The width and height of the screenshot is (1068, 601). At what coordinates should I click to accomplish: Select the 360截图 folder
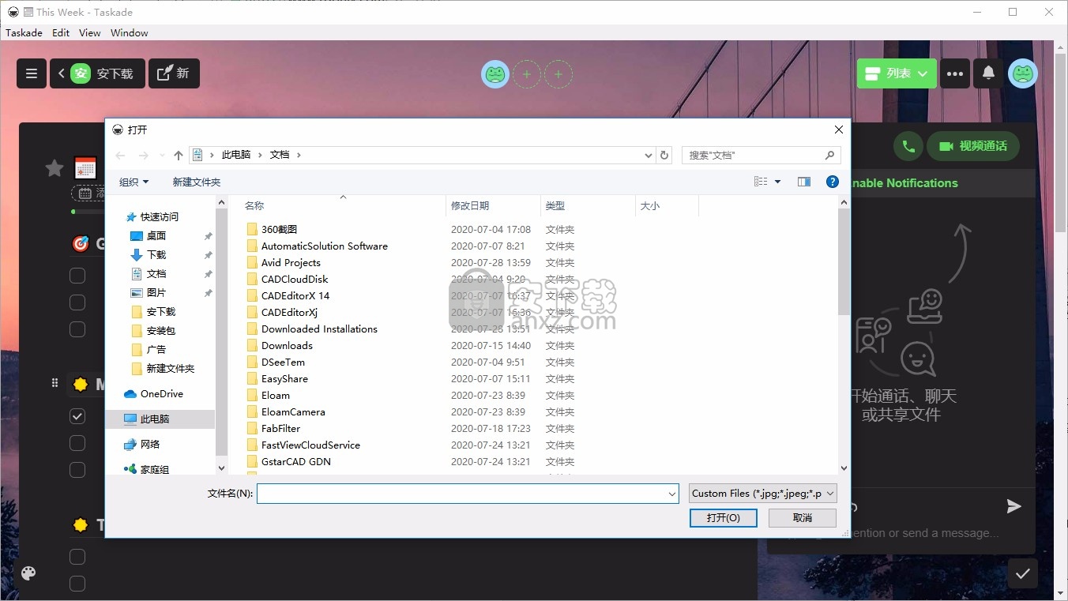tap(280, 229)
